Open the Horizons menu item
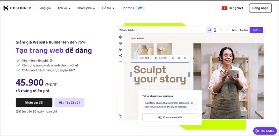Viewport: 279px width, 136px height. pyautogui.click(x=128, y=8)
